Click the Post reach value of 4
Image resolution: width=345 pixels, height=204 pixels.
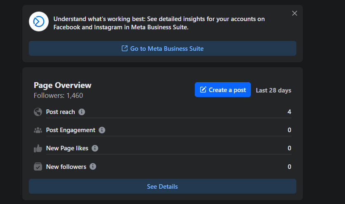(x=289, y=112)
